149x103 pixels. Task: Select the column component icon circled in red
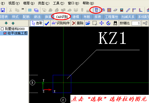pyautogui.click(x=96, y=10)
